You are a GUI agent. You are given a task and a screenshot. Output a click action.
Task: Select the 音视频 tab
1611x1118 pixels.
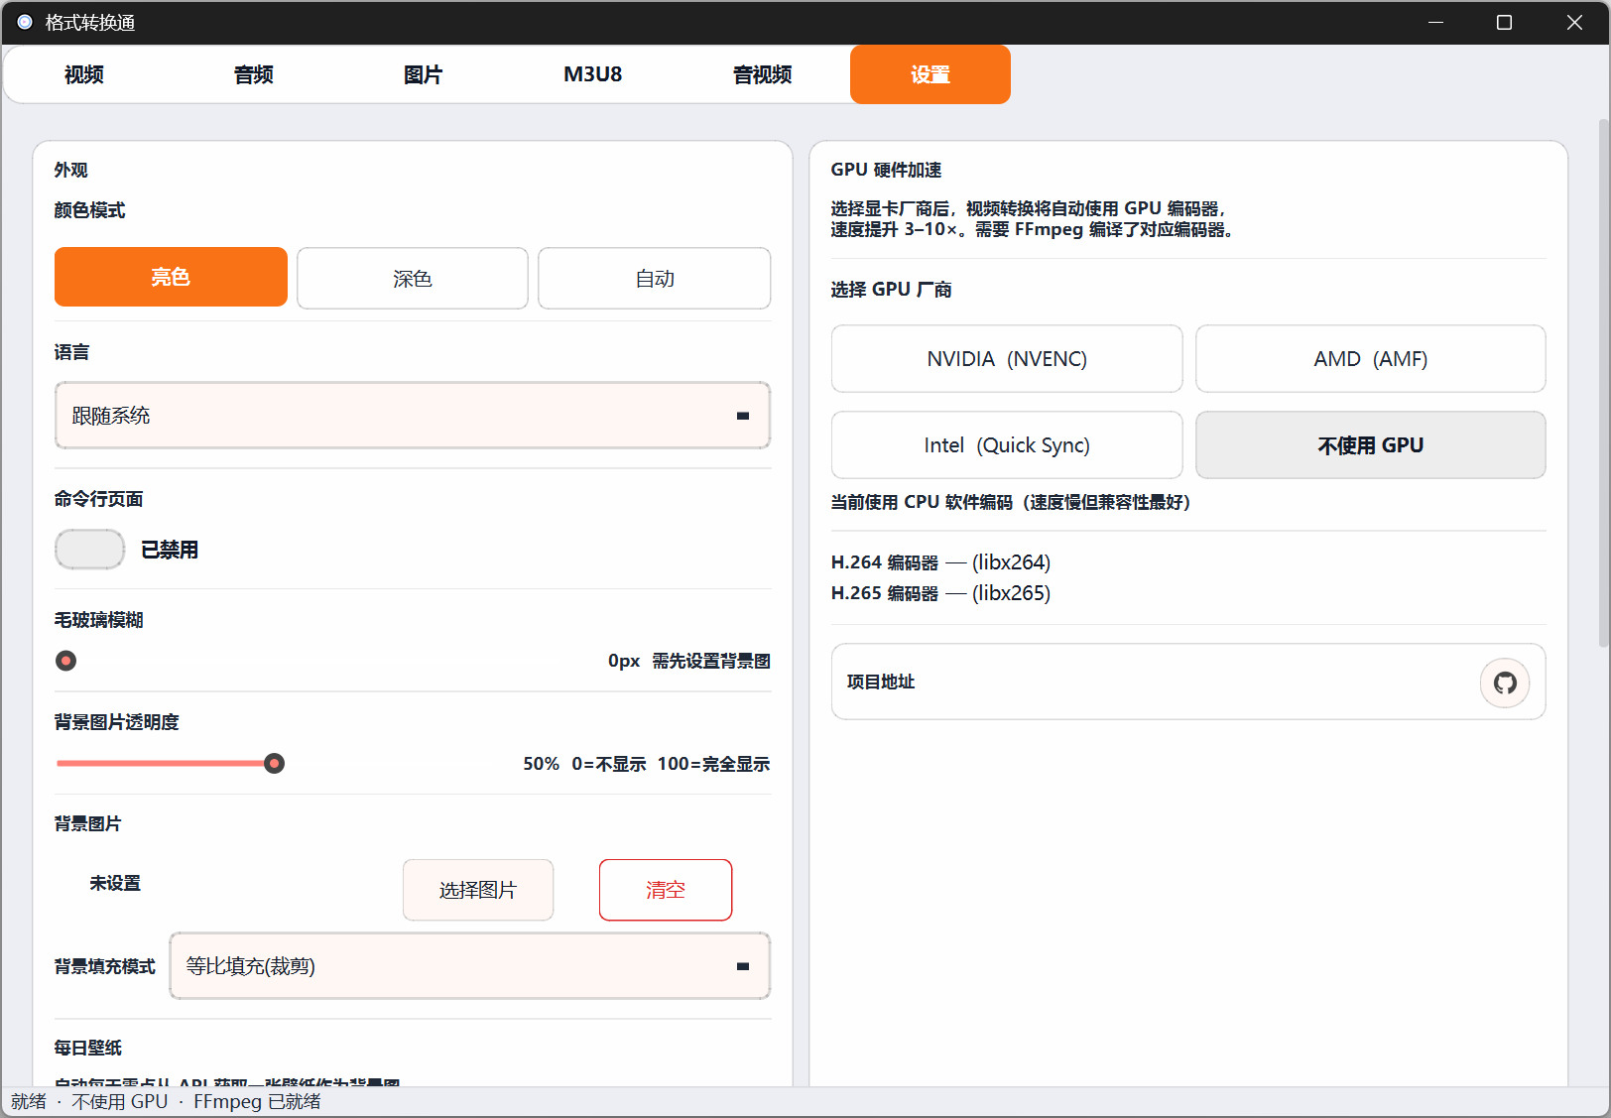[763, 74]
